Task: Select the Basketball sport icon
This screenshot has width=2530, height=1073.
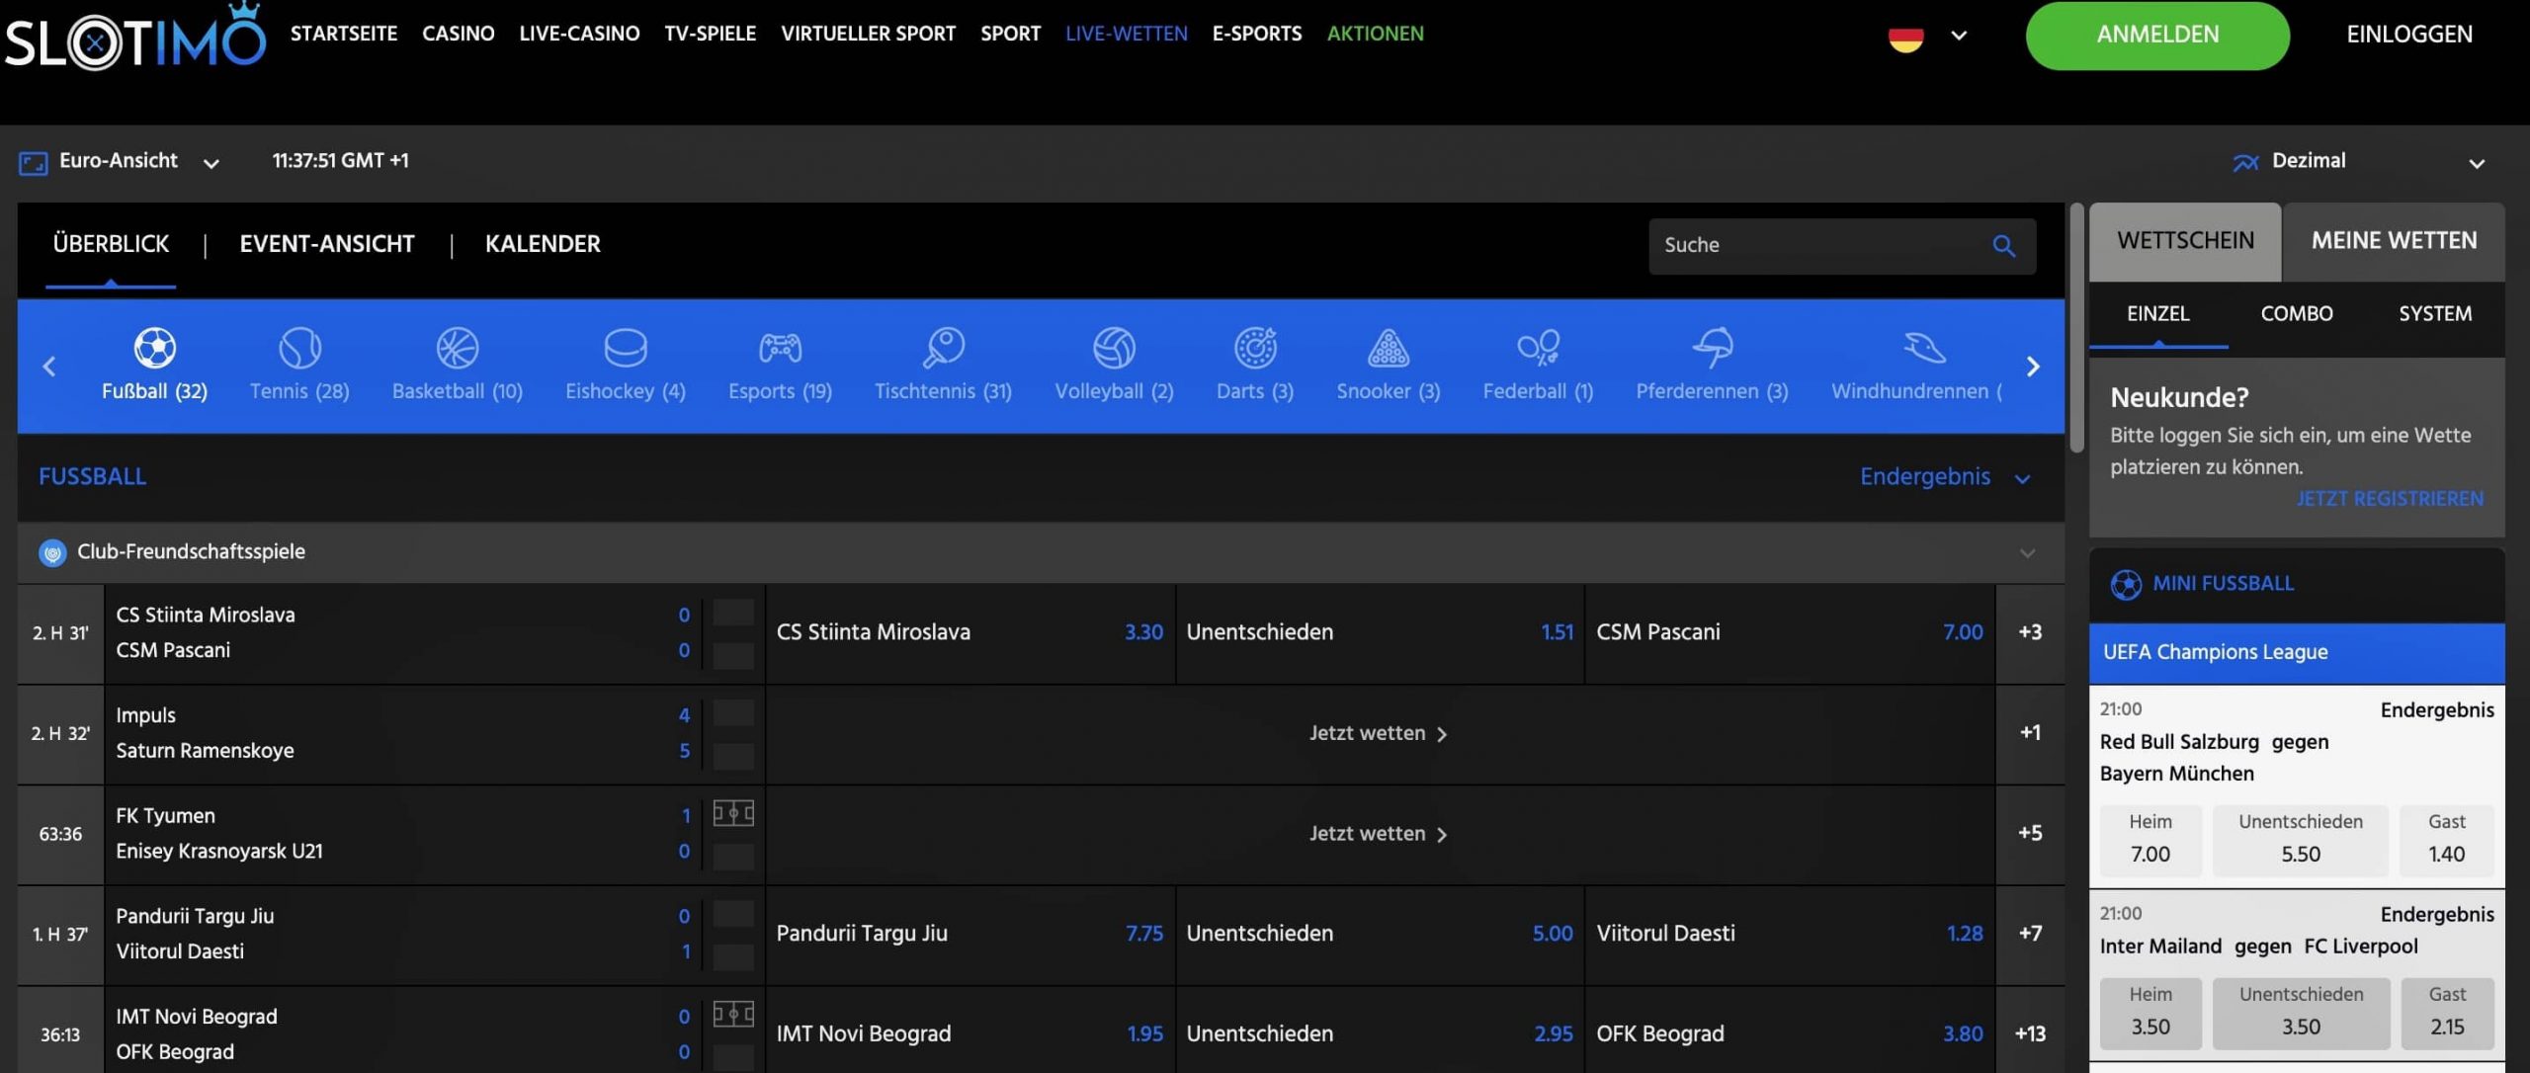Action: [458, 348]
